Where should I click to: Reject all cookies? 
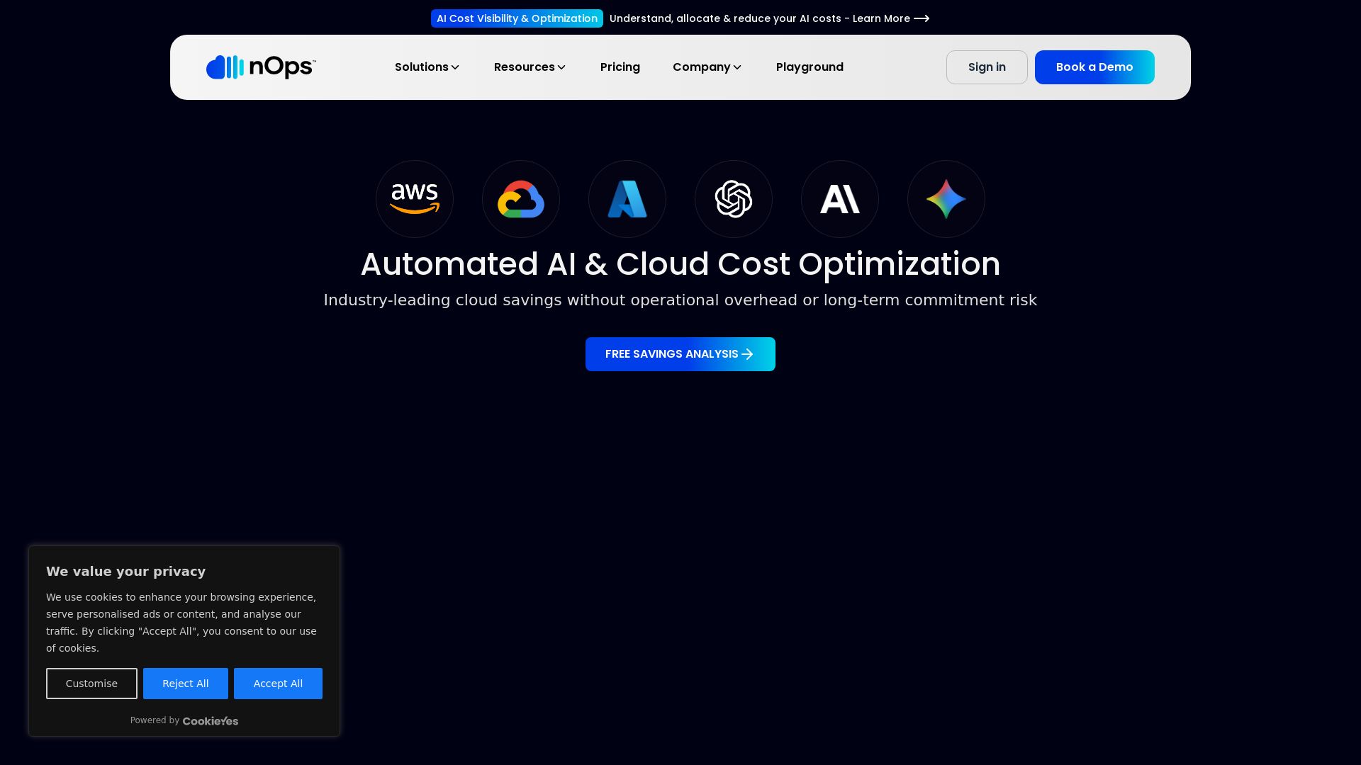click(186, 684)
